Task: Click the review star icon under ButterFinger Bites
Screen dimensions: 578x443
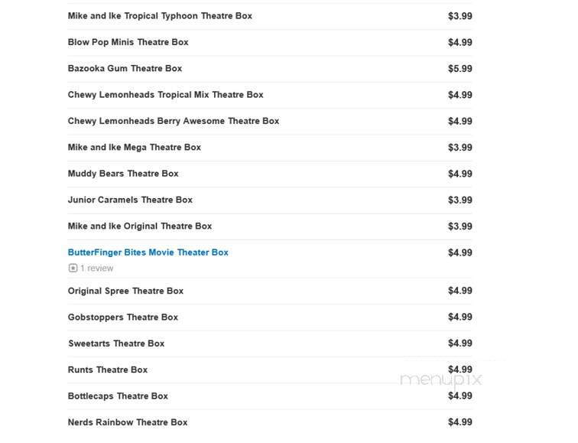Action: tap(73, 268)
